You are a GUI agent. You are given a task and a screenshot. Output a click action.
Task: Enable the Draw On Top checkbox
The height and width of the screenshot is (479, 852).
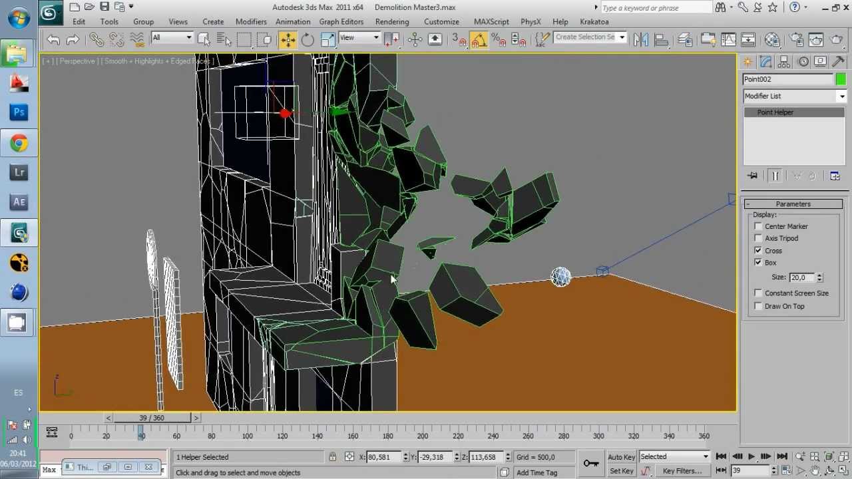(x=758, y=306)
